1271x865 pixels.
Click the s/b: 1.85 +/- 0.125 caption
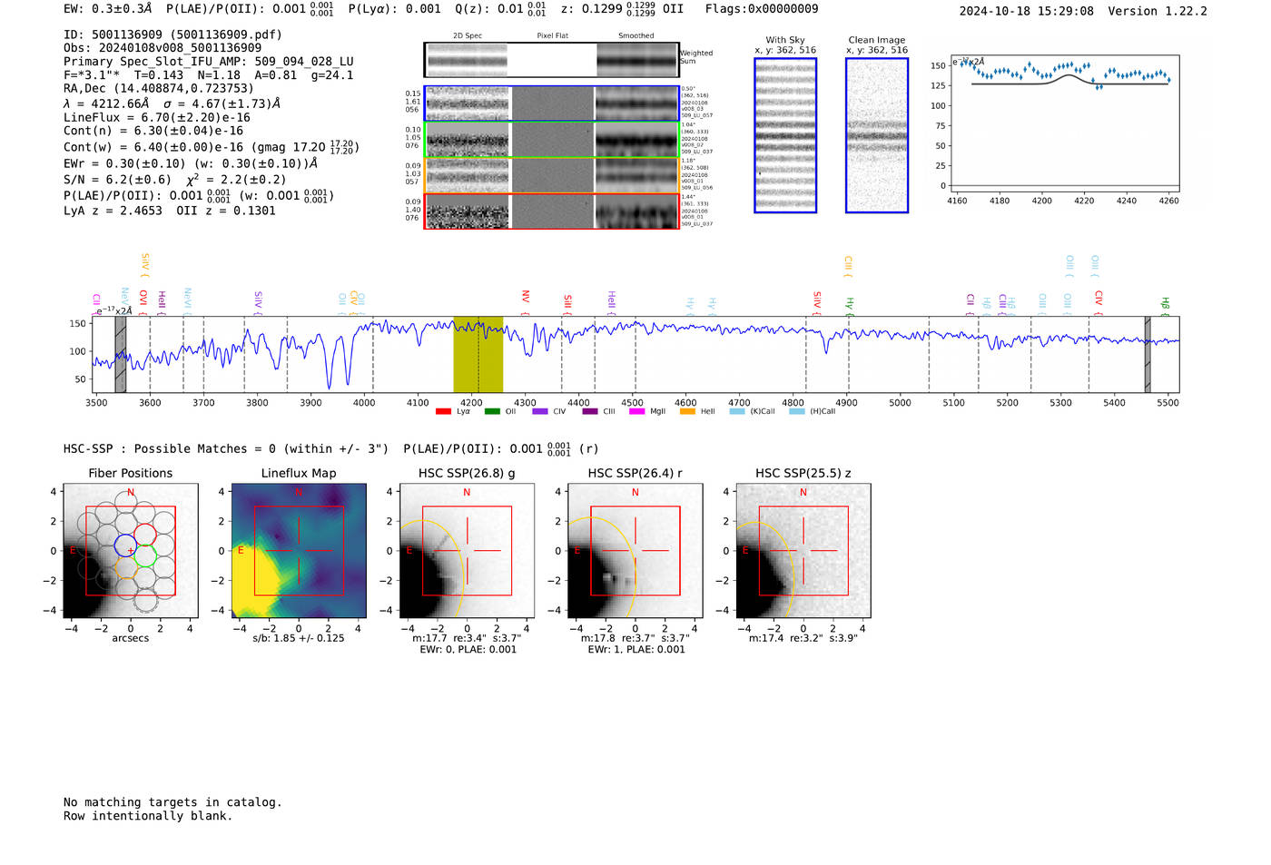click(x=299, y=638)
